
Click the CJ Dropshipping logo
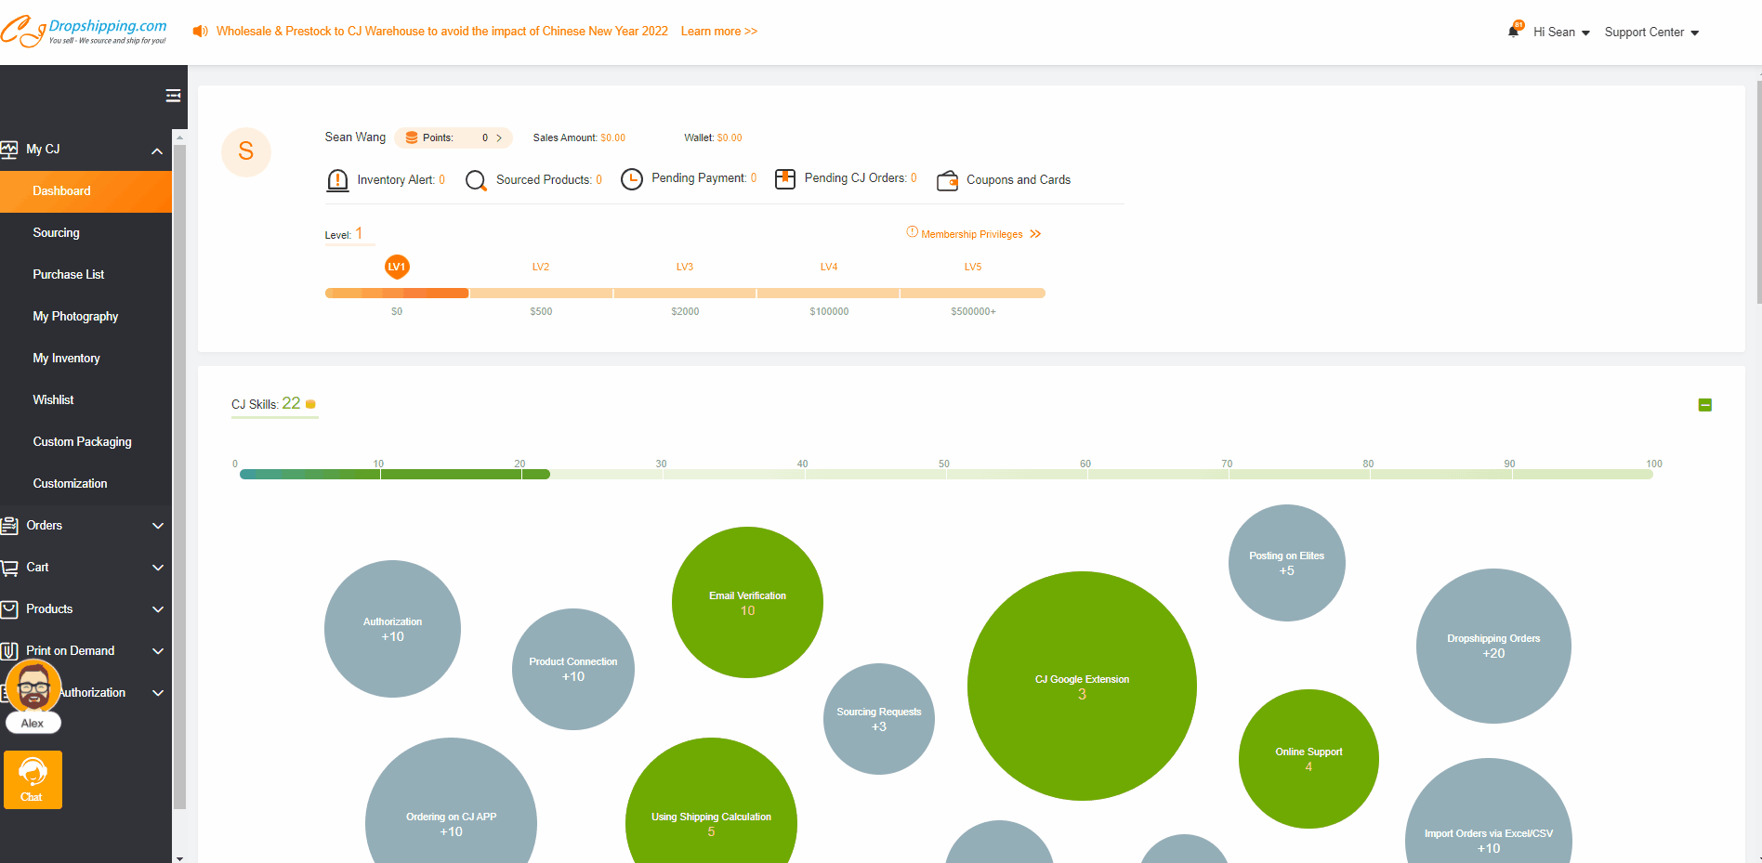(x=85, y=32)
